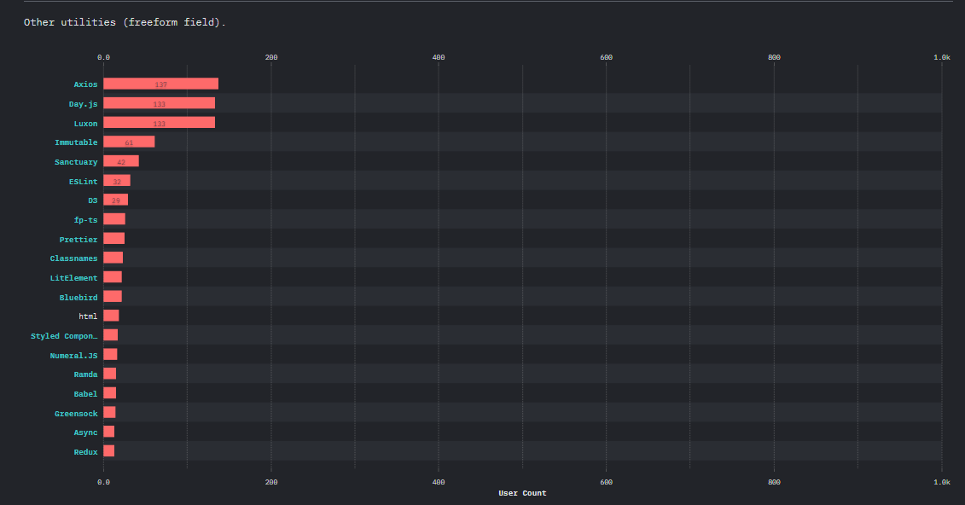Select the LitElement label

coord(74,278)
